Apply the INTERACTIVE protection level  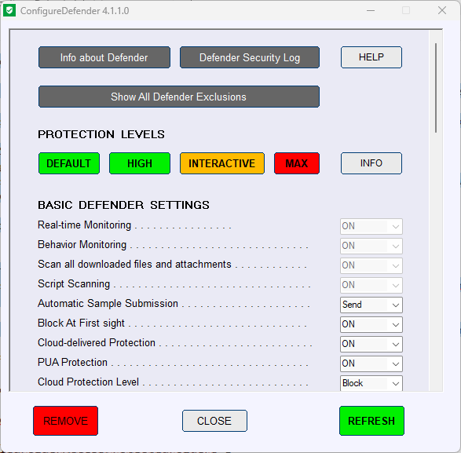click(222, 163)
